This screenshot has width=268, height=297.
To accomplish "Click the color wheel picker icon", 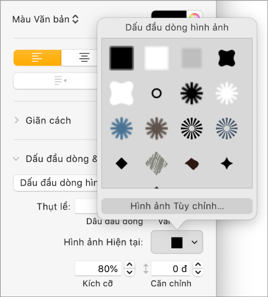I will point(194,17).
